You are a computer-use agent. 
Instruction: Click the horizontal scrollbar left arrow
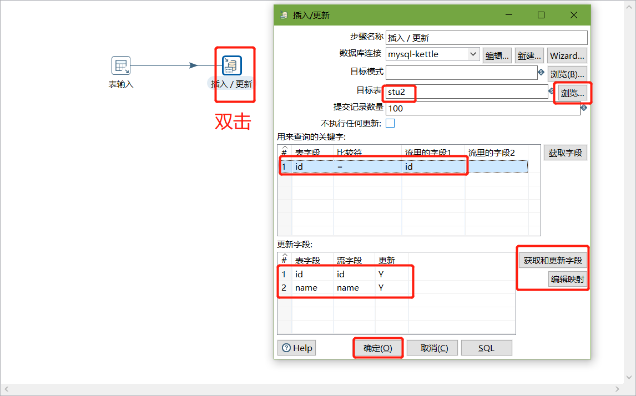(x=7, y=389)
